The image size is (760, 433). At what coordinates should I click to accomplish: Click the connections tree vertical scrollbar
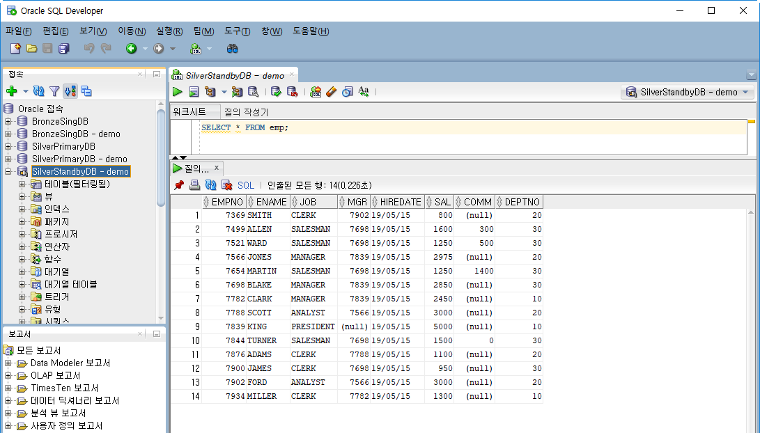(161, 157)
